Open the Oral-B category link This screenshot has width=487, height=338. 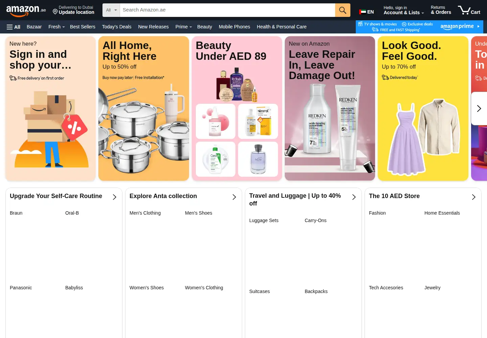click(72, 213)
